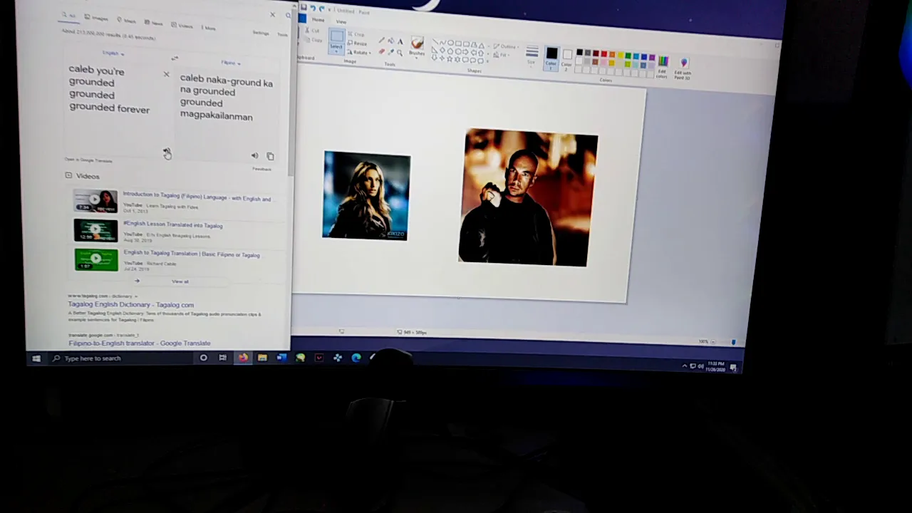Screen dimensions: 912x513
Task: Expand the Shapes gallery arrow
Action: pos(488,61)
